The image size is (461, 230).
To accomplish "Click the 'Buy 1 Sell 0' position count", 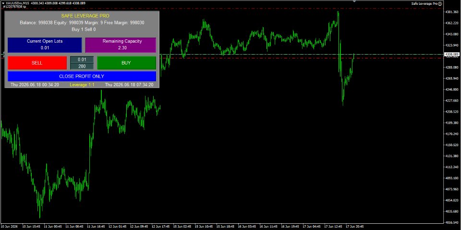I will [x=84, y=29].
